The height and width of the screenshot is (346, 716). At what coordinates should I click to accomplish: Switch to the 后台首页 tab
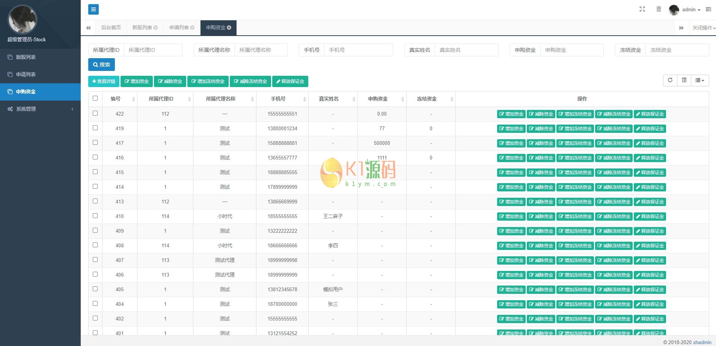coord(111,27)
